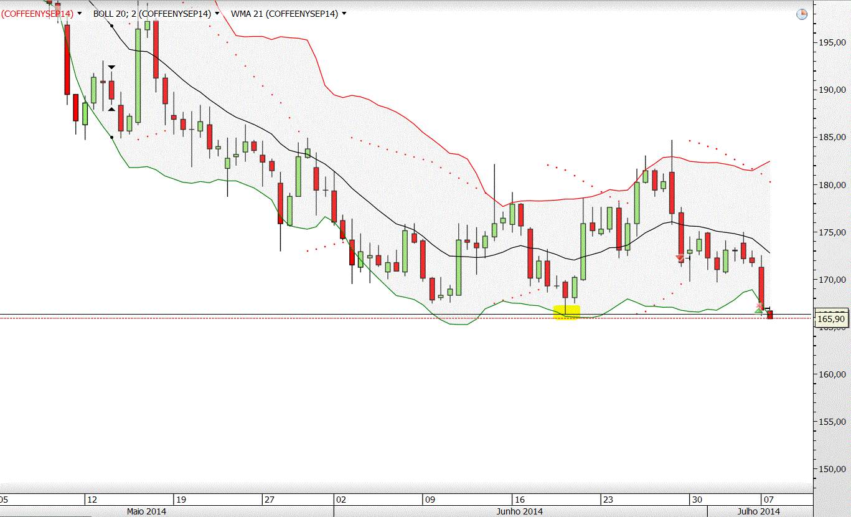Click the date label 27 on the time axis

coord(270,500)
